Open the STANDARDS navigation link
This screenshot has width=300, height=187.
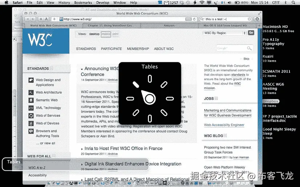click(86, 49)
